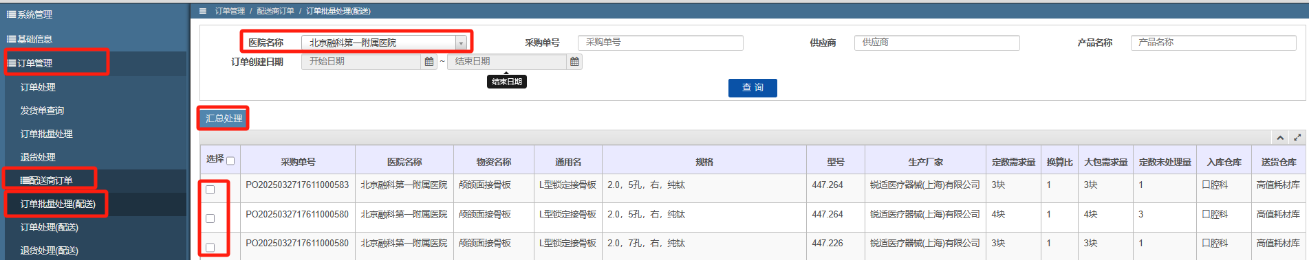Viewport: 1309px width, 260px height.
Task: Collapse the table panel with the up chevron
Action: tap(1280, 138)
